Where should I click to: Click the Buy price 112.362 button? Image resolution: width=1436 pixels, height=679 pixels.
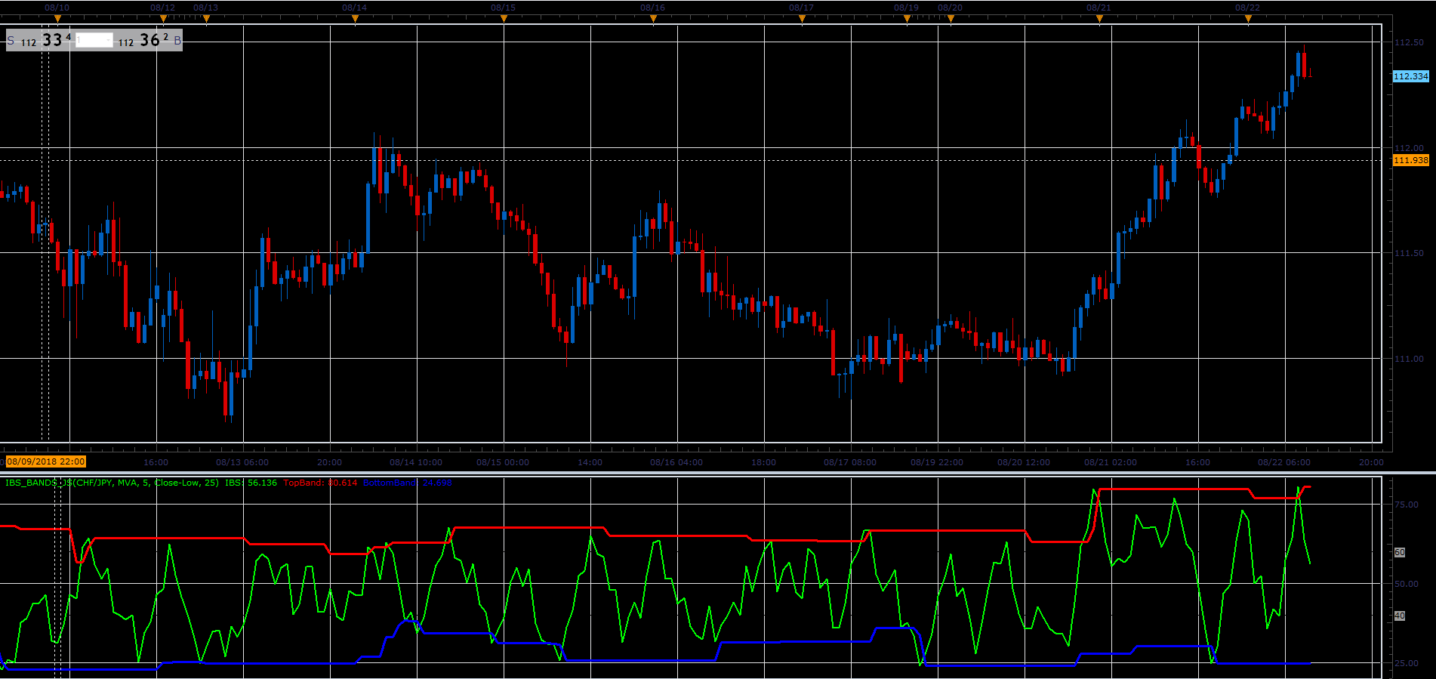(x=149, y=41)
